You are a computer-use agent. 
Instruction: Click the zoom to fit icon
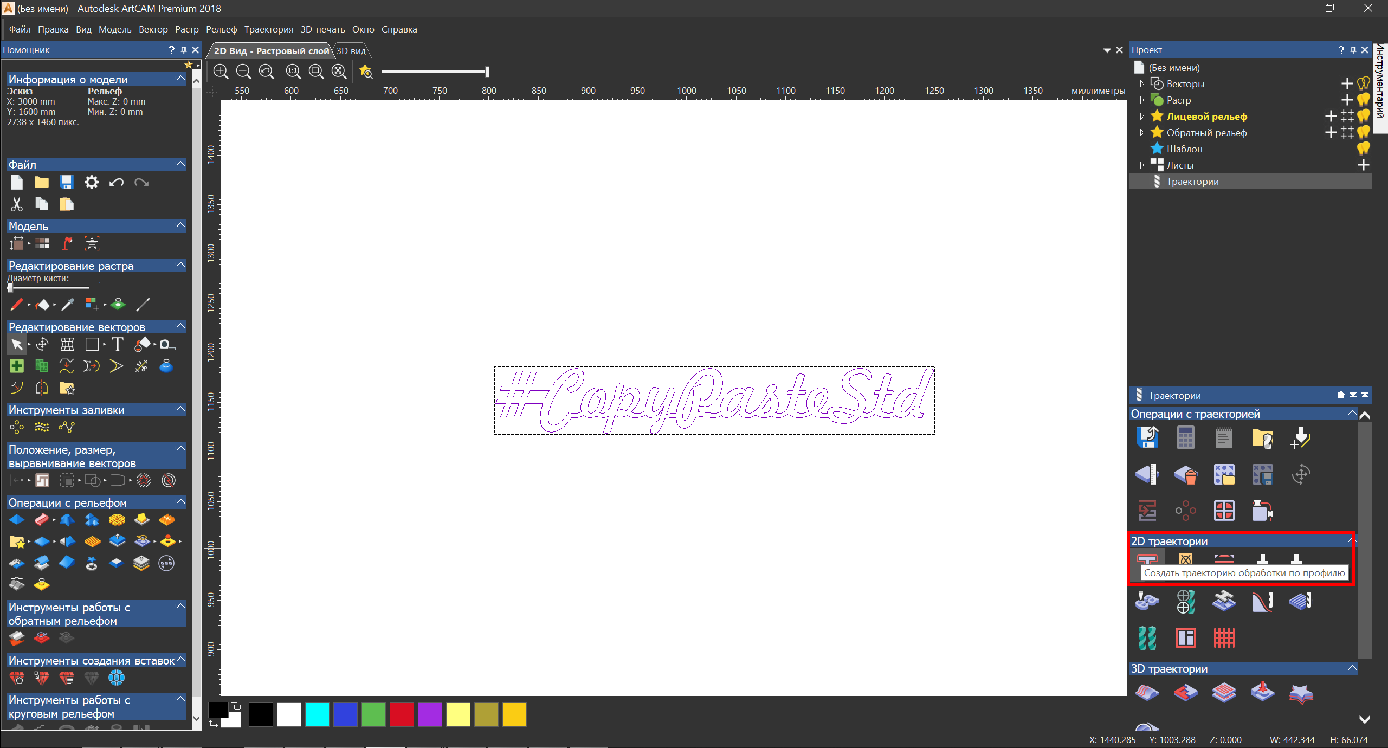tap(339, 72)
